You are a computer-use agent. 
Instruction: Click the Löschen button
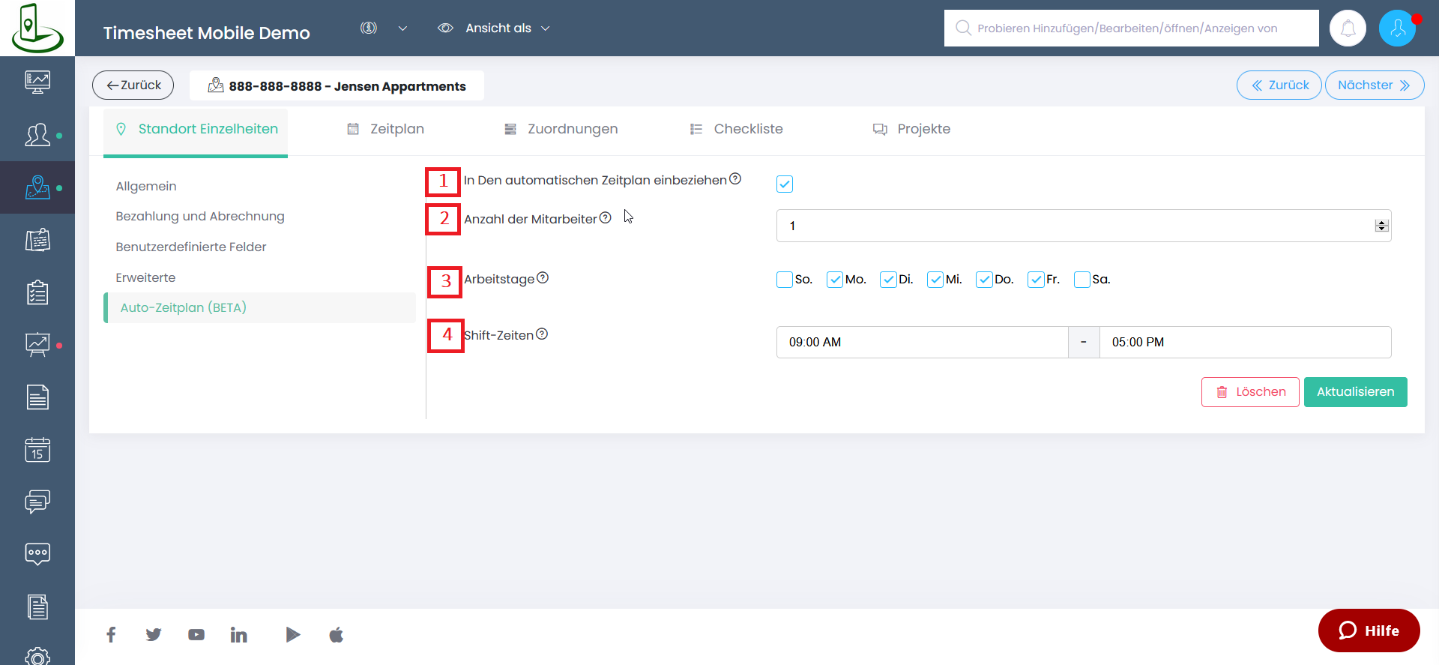tap(1250, 392)
